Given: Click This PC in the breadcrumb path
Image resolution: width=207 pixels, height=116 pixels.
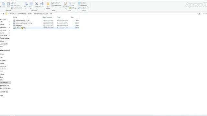Looking at the screenshot, I should pos(12,14).
